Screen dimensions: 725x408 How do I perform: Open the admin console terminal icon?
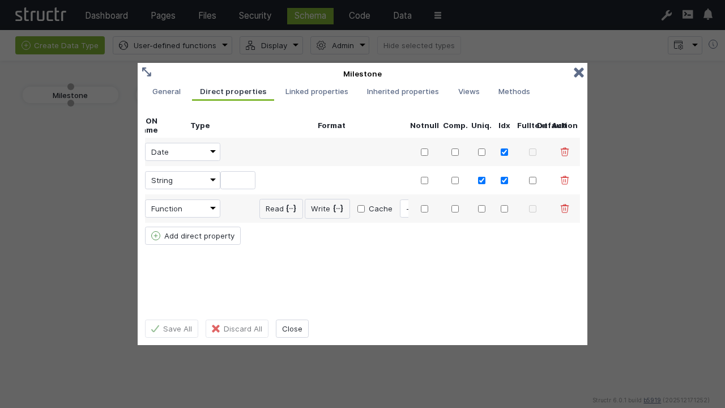687,15
